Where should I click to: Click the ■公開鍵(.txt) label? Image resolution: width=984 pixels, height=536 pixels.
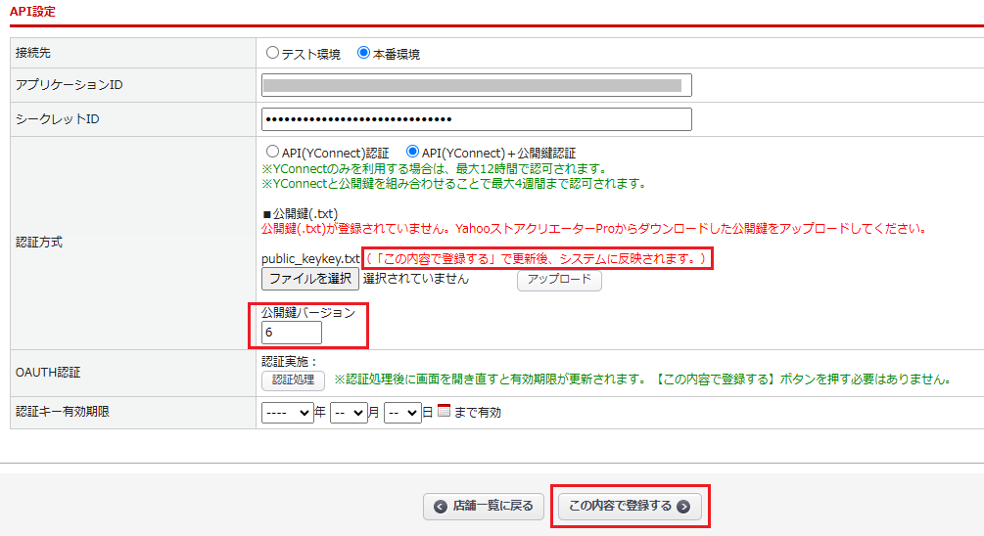point(300,214)
